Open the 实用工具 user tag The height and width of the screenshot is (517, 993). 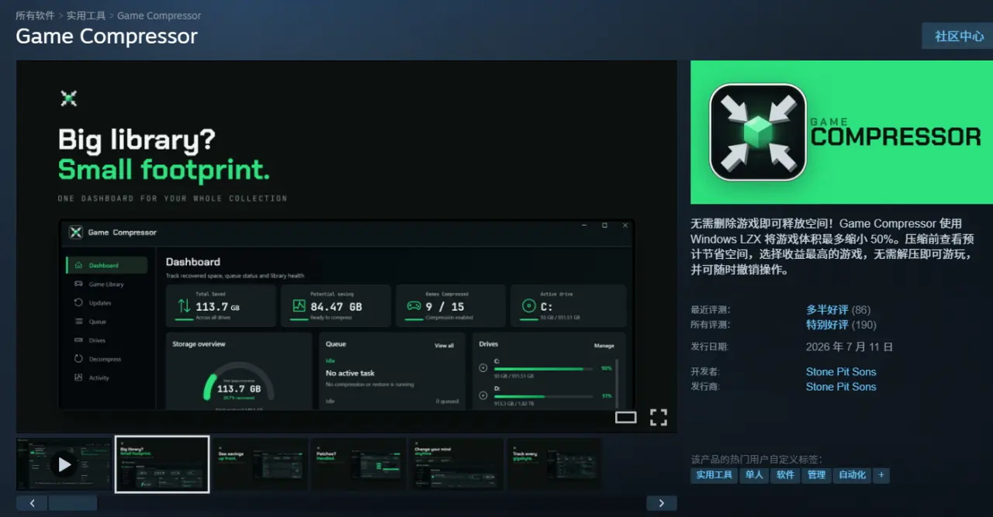click(x=714, y=475)
